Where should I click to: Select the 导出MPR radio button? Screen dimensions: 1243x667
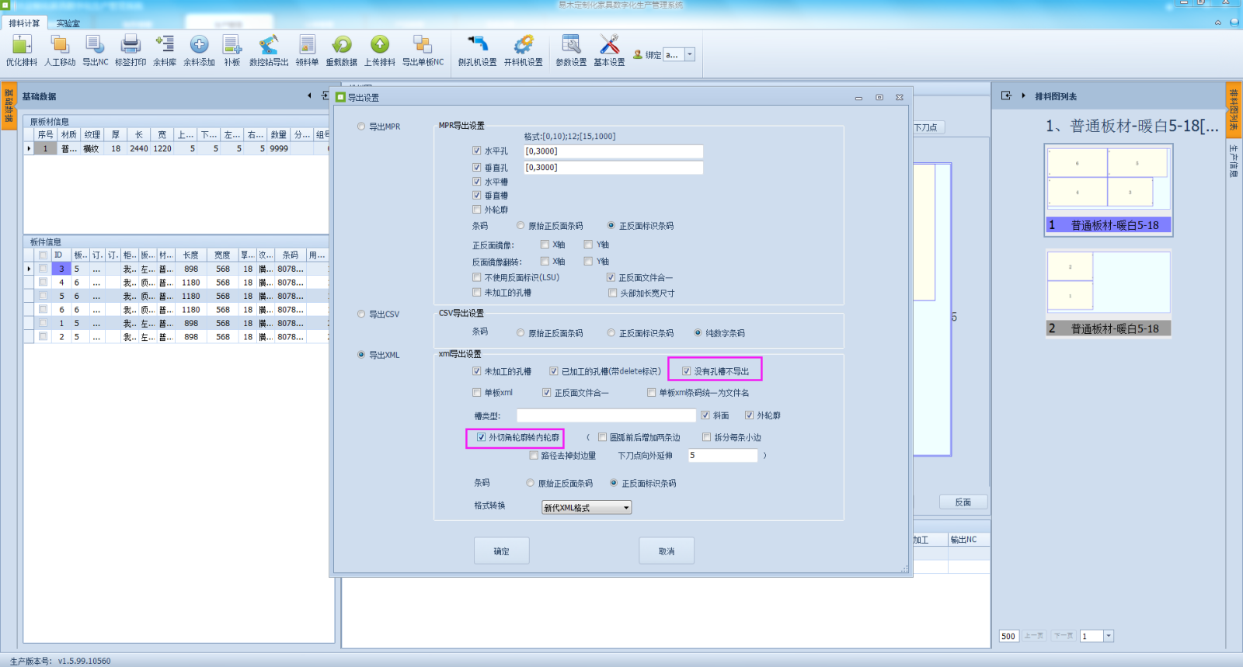[361, 127]
